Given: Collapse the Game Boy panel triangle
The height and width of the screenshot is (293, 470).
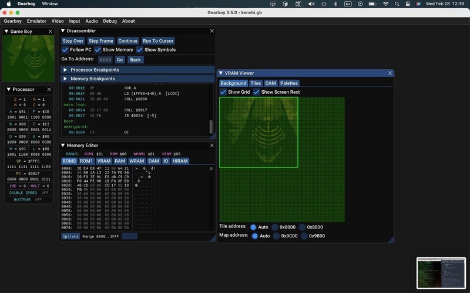Looking at the screenshot, I should 6,32.
